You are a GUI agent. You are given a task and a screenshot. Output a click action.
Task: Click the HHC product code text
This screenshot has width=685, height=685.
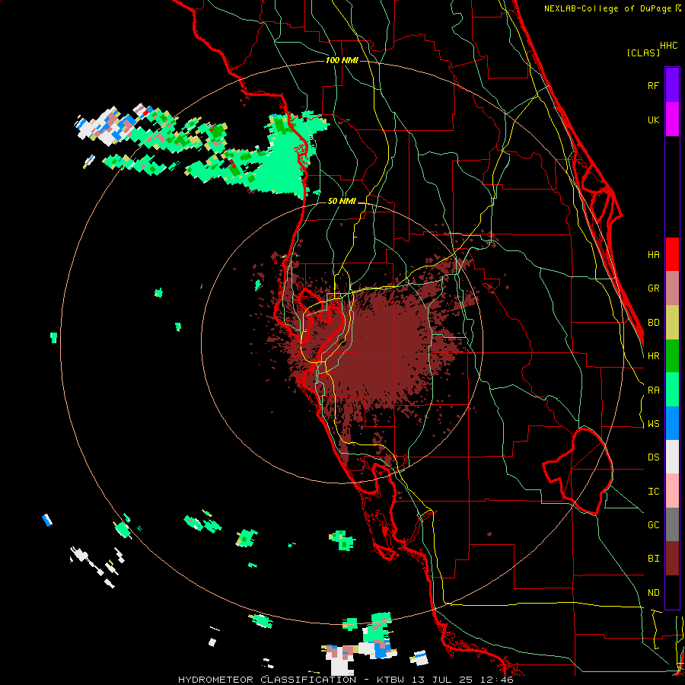tap(669, 46)
